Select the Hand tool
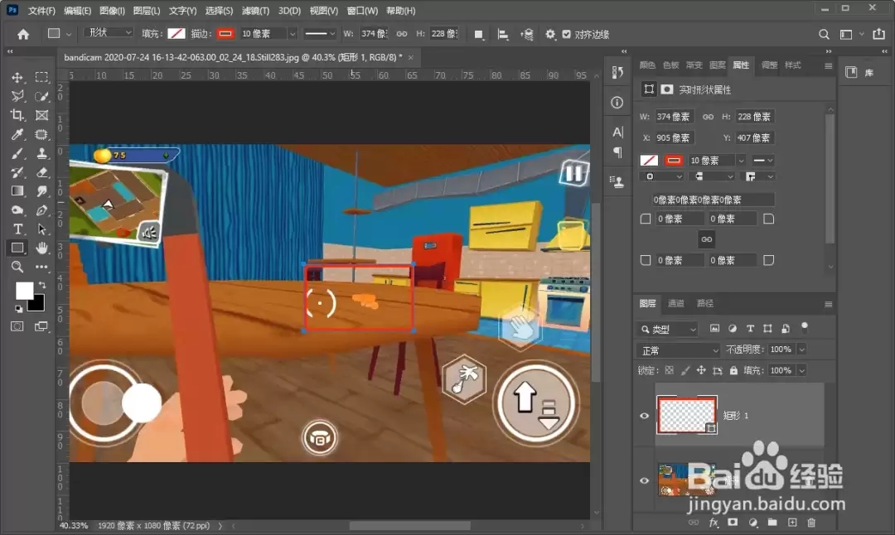 [41, 248]
